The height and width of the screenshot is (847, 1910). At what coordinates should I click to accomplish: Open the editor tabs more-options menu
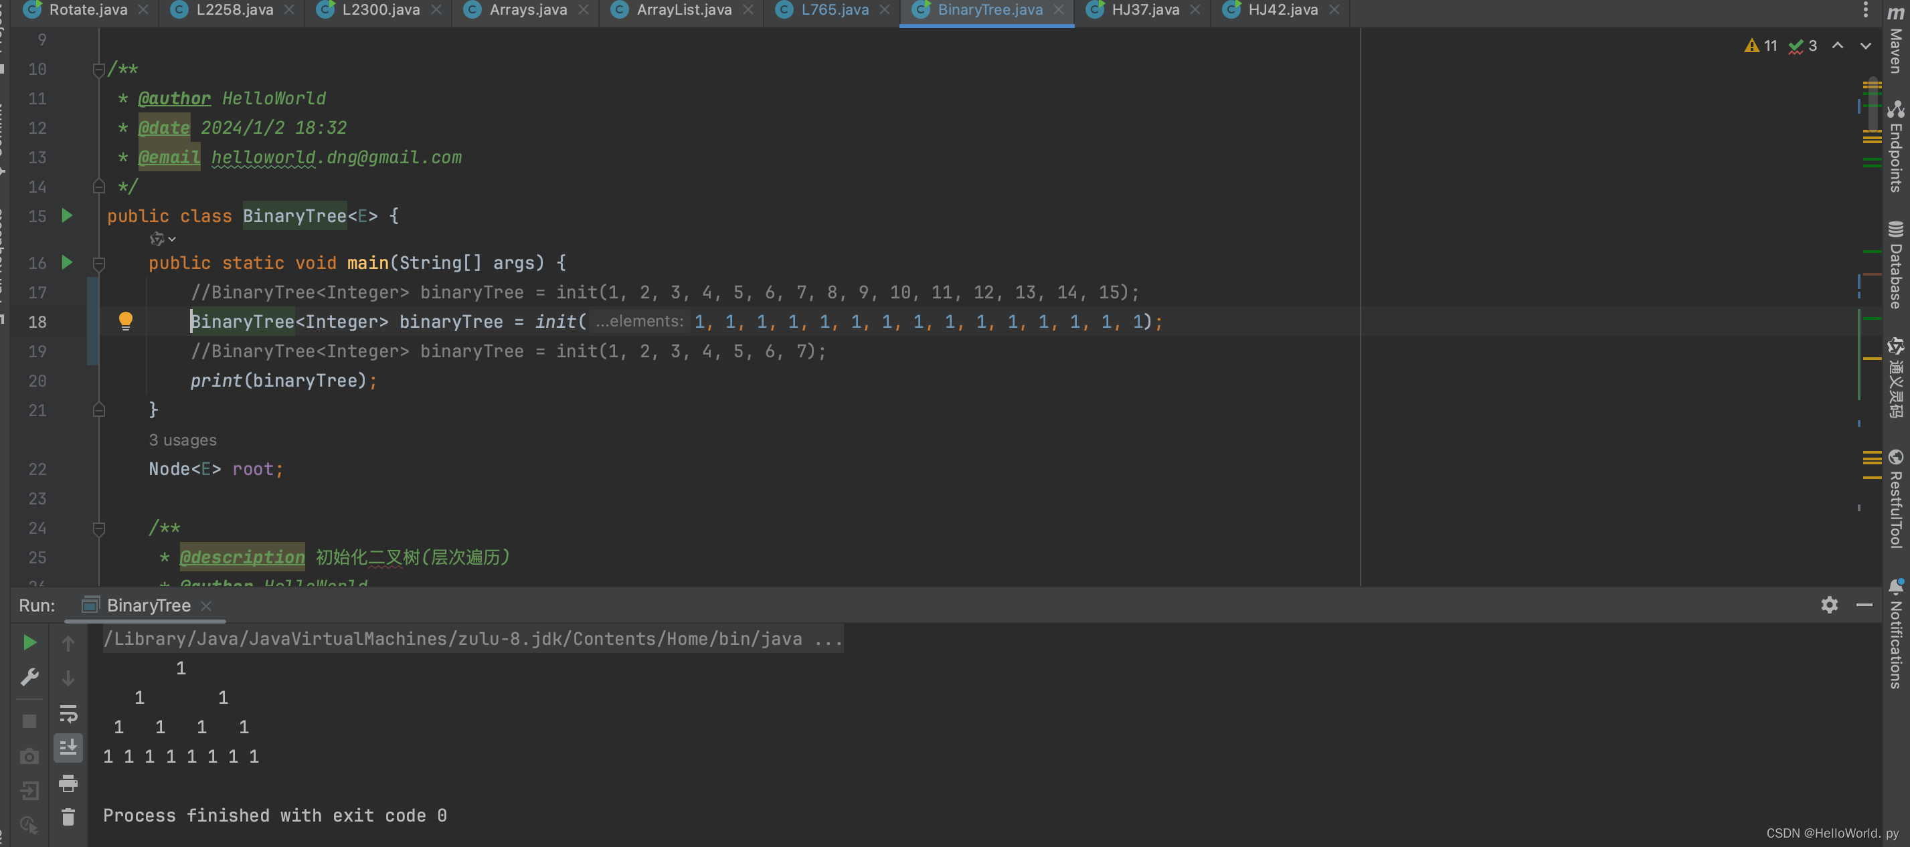pos(1866,9)
